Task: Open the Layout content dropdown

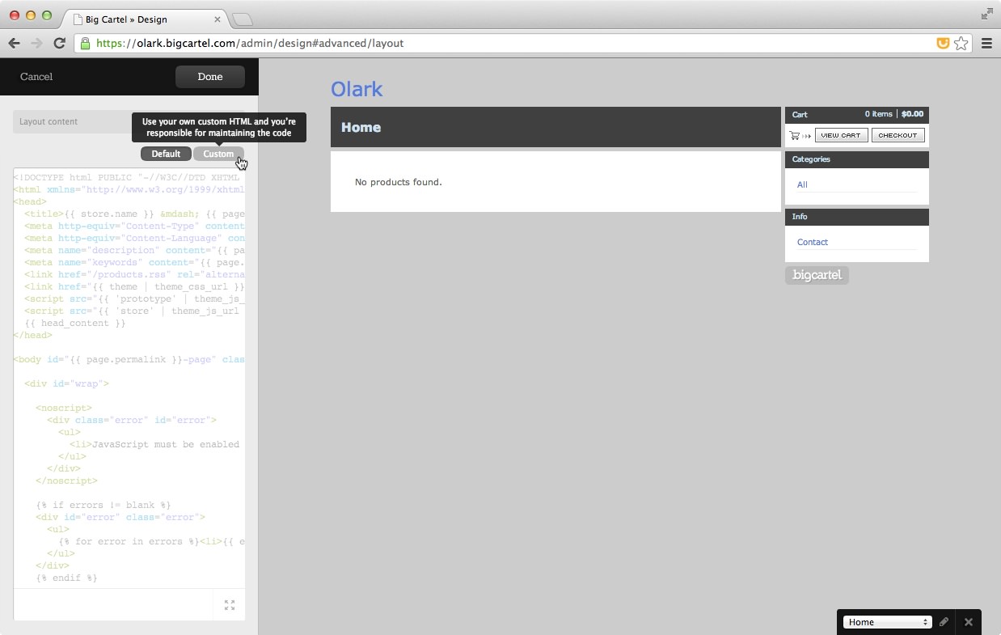Action: pos(73,121)
